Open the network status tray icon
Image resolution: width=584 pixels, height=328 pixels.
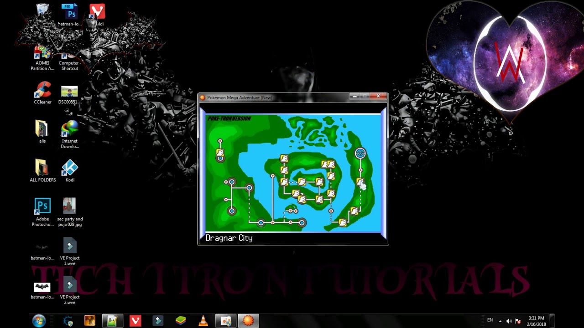pyautogui.click(x=518, y=321)
